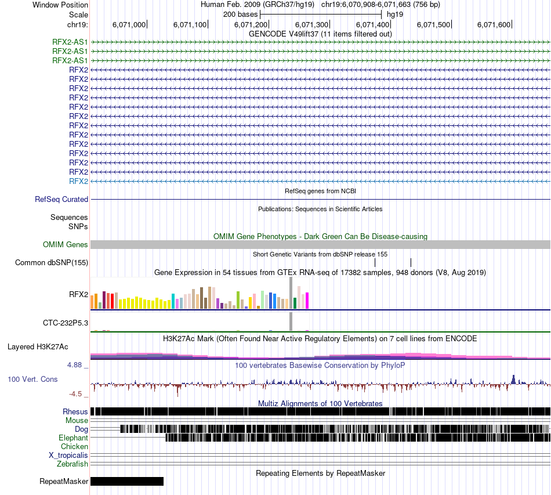Click the tall gray bar in RFX2 expression chart

click(291, 293)
